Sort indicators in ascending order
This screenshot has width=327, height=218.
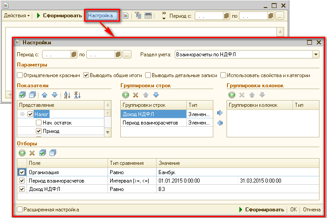pyautogui.click(x=67, y=95)
